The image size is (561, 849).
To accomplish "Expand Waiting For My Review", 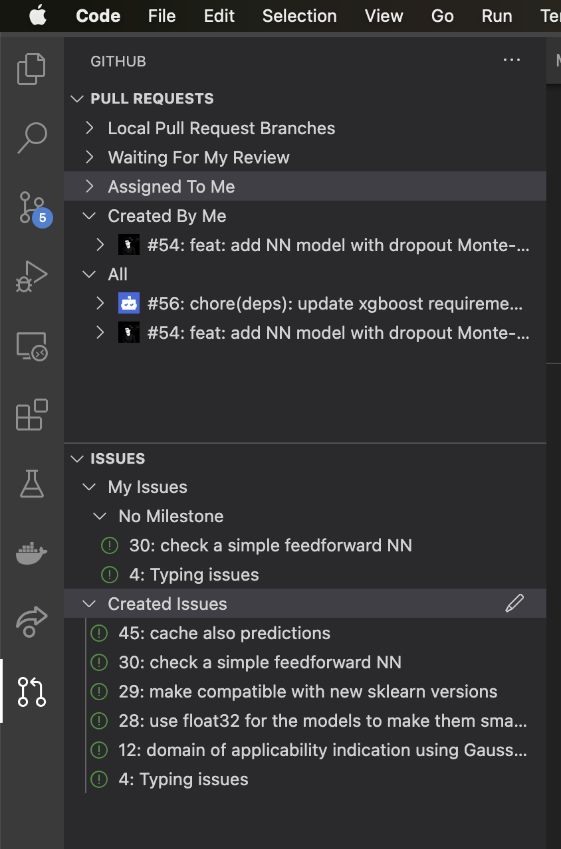I will point(90,157).
